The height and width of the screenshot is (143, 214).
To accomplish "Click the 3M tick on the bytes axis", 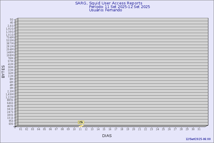I will pyautogui.click(x=11, y=88).
